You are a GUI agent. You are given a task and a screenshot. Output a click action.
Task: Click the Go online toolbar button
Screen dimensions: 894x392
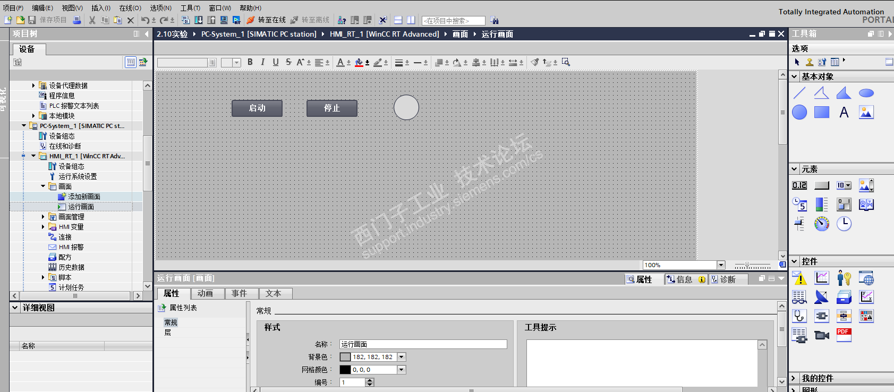click(267, 20)
